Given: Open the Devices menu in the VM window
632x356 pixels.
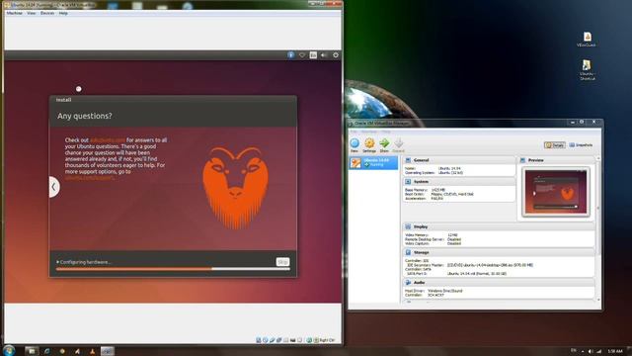Looking at the screenshot, I should point(47,13).
